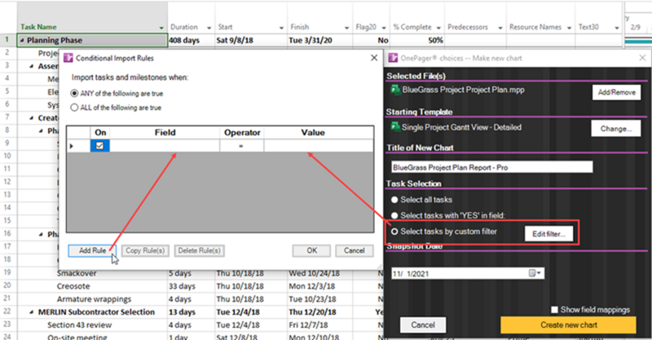Click Sat 9/8/18 start cell
This screenshot has width=652, height=340.
click(251, 41)
